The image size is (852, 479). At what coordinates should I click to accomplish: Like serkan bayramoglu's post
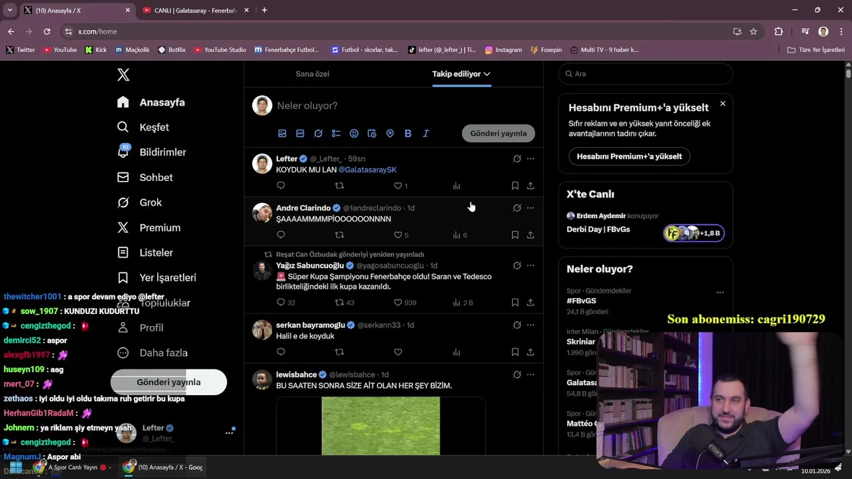(x=398, y=352)
